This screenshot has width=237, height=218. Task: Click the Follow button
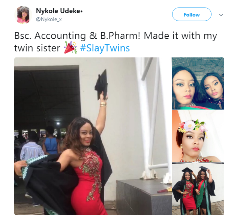click(192, 15)
